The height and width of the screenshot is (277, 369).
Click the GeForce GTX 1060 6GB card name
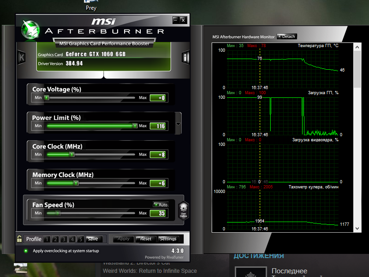coord(95,54)
